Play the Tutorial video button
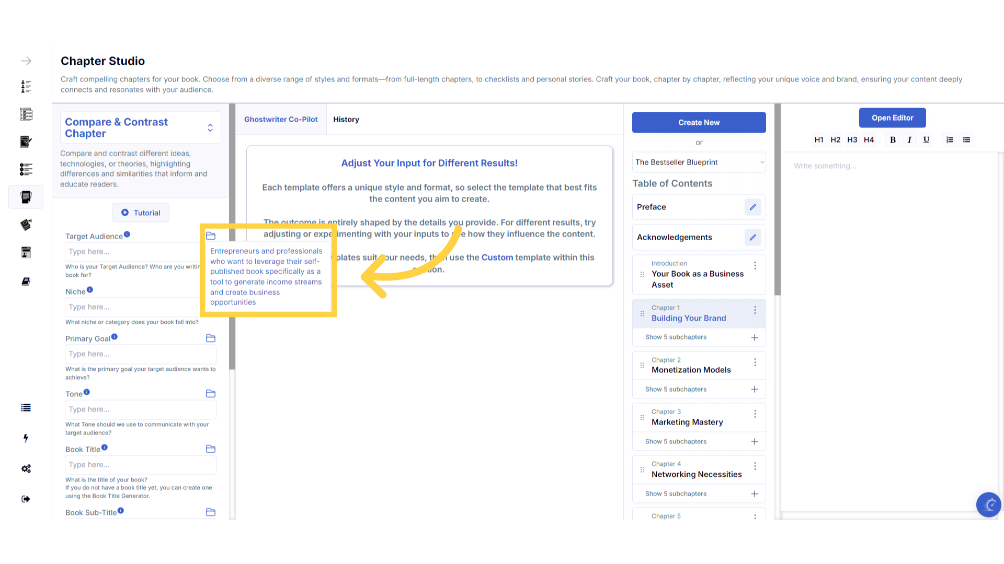The width and height of the screenshot is (1004, 564). tap(141, 213)
